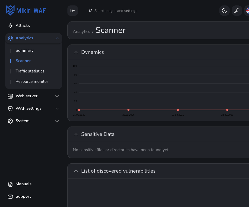Collapse the discovered vulnerabilities list chevron
This screenshot has height=207, width=249.
76,171
